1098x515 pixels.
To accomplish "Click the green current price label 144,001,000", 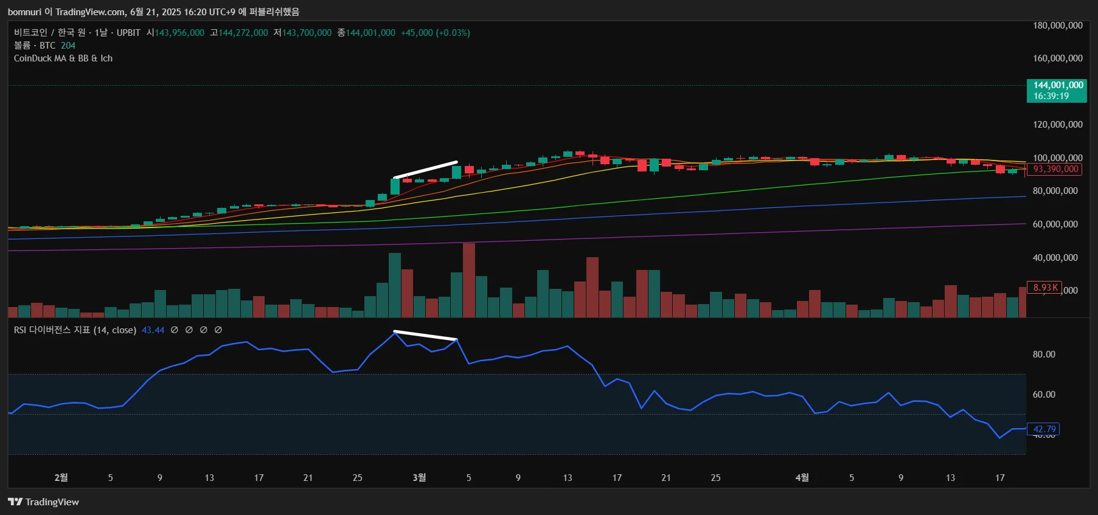I will click(x=1057, y=91).
